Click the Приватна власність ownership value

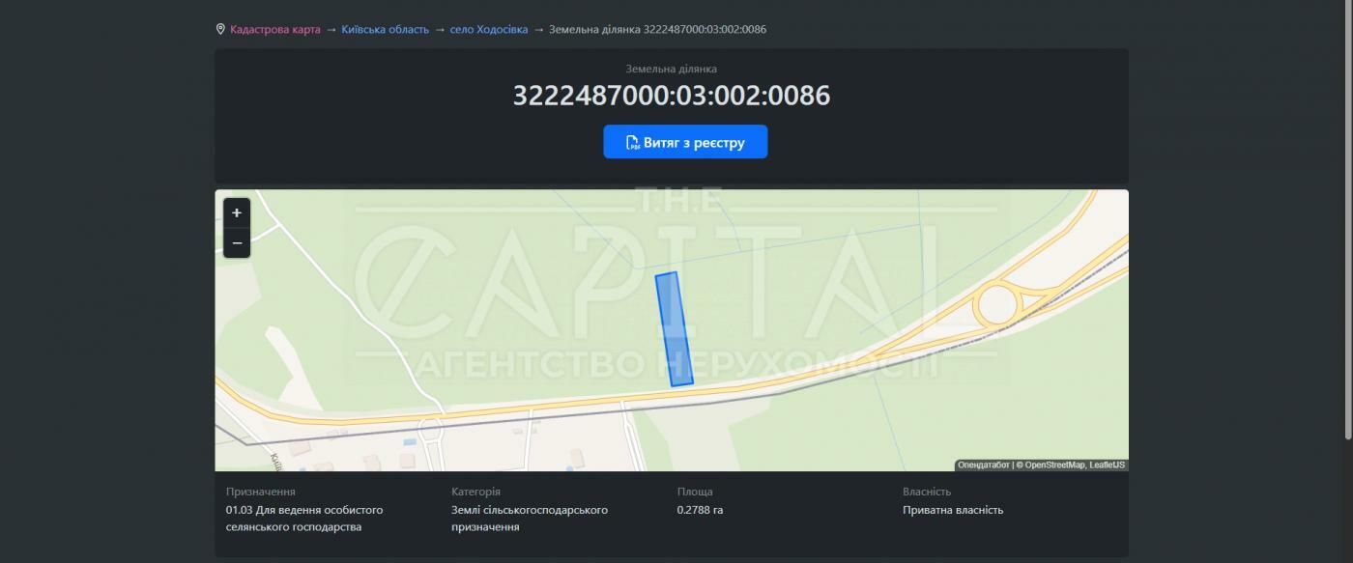(x=953, y=510)
